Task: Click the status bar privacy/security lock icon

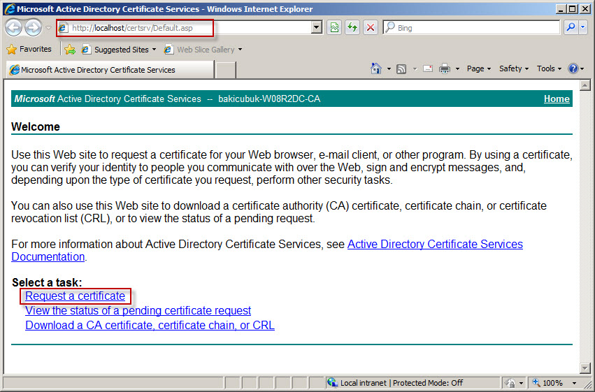Action: coord(511,383)
